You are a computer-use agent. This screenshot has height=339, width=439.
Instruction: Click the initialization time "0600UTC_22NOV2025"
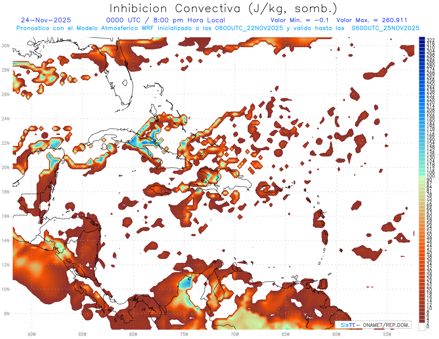tap(249, 28)
